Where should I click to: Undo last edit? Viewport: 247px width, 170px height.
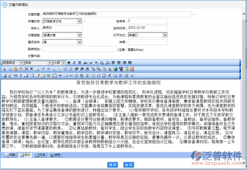tap(43, 69)
